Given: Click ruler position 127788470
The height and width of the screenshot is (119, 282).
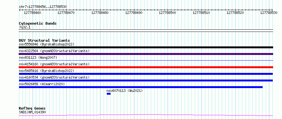Looking at the screenshot, I should coord(66,13).
